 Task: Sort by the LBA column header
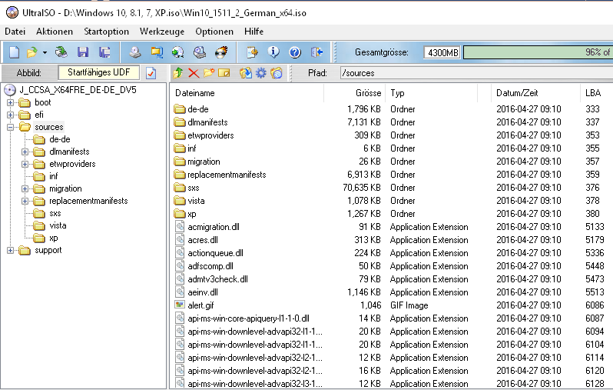[597, 93]
